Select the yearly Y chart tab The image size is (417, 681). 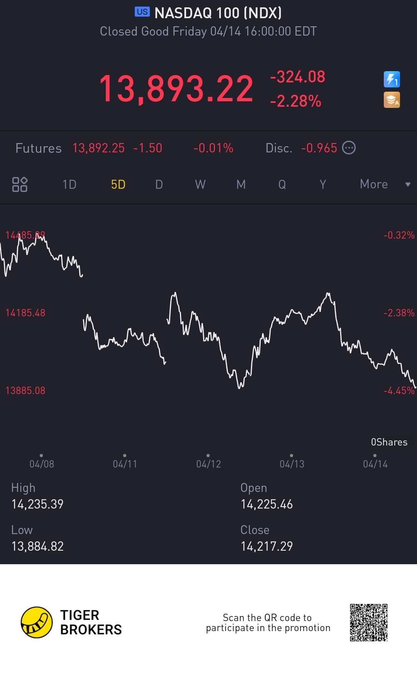(323, 184)
